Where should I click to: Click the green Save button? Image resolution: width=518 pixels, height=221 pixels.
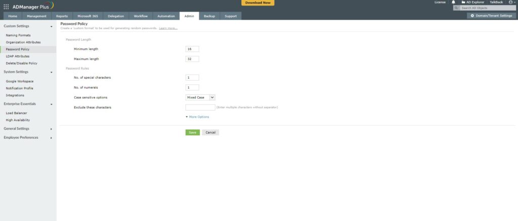(192, 132)
